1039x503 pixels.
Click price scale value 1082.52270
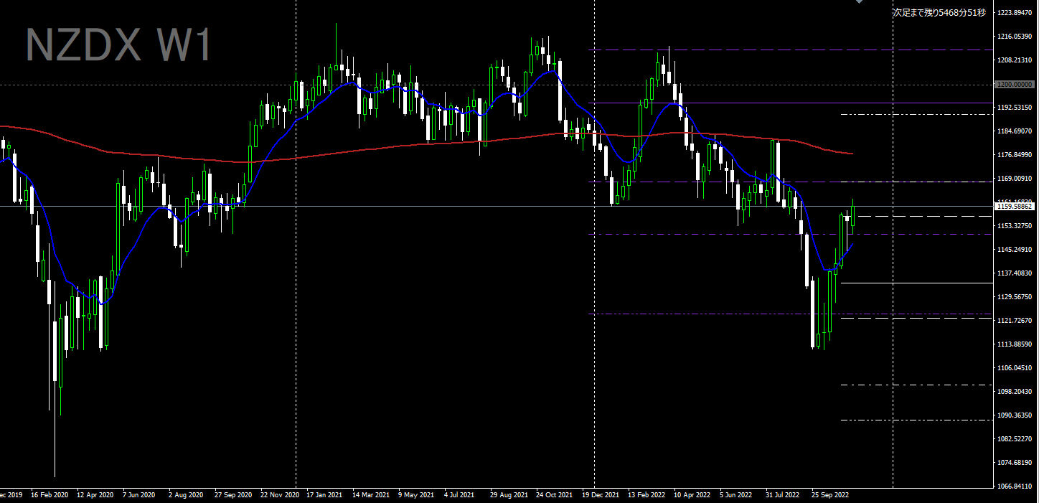tap(1015, 439)
